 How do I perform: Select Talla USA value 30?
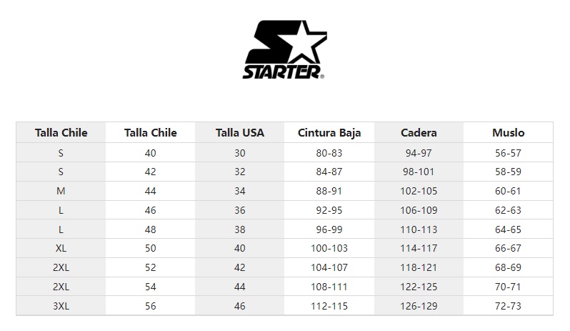point(240,153)
